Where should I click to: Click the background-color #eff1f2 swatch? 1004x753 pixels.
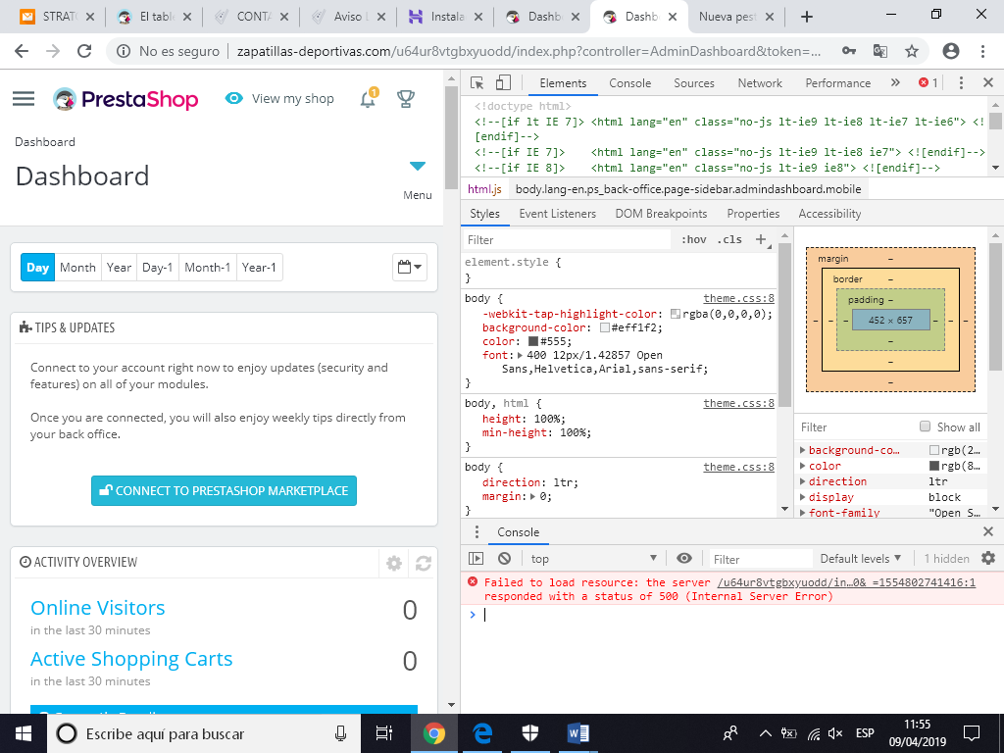pos(605,328)
